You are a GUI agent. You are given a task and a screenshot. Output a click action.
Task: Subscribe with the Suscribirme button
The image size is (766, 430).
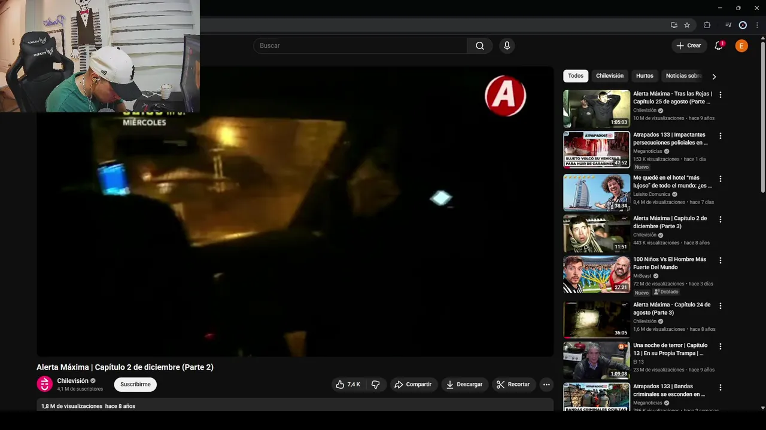135,385
